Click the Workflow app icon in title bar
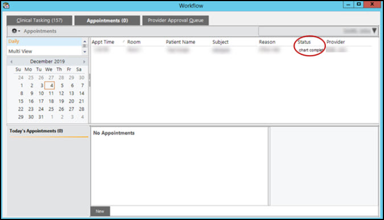384x220 pixels. 6,5
